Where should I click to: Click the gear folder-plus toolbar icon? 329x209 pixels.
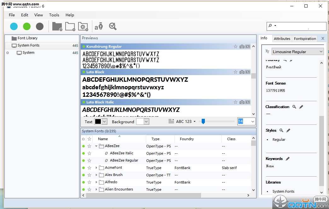(83, 26)
